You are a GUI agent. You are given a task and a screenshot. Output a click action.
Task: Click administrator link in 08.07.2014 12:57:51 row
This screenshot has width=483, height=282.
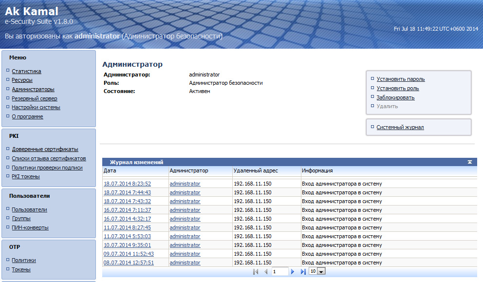(185, 263)
